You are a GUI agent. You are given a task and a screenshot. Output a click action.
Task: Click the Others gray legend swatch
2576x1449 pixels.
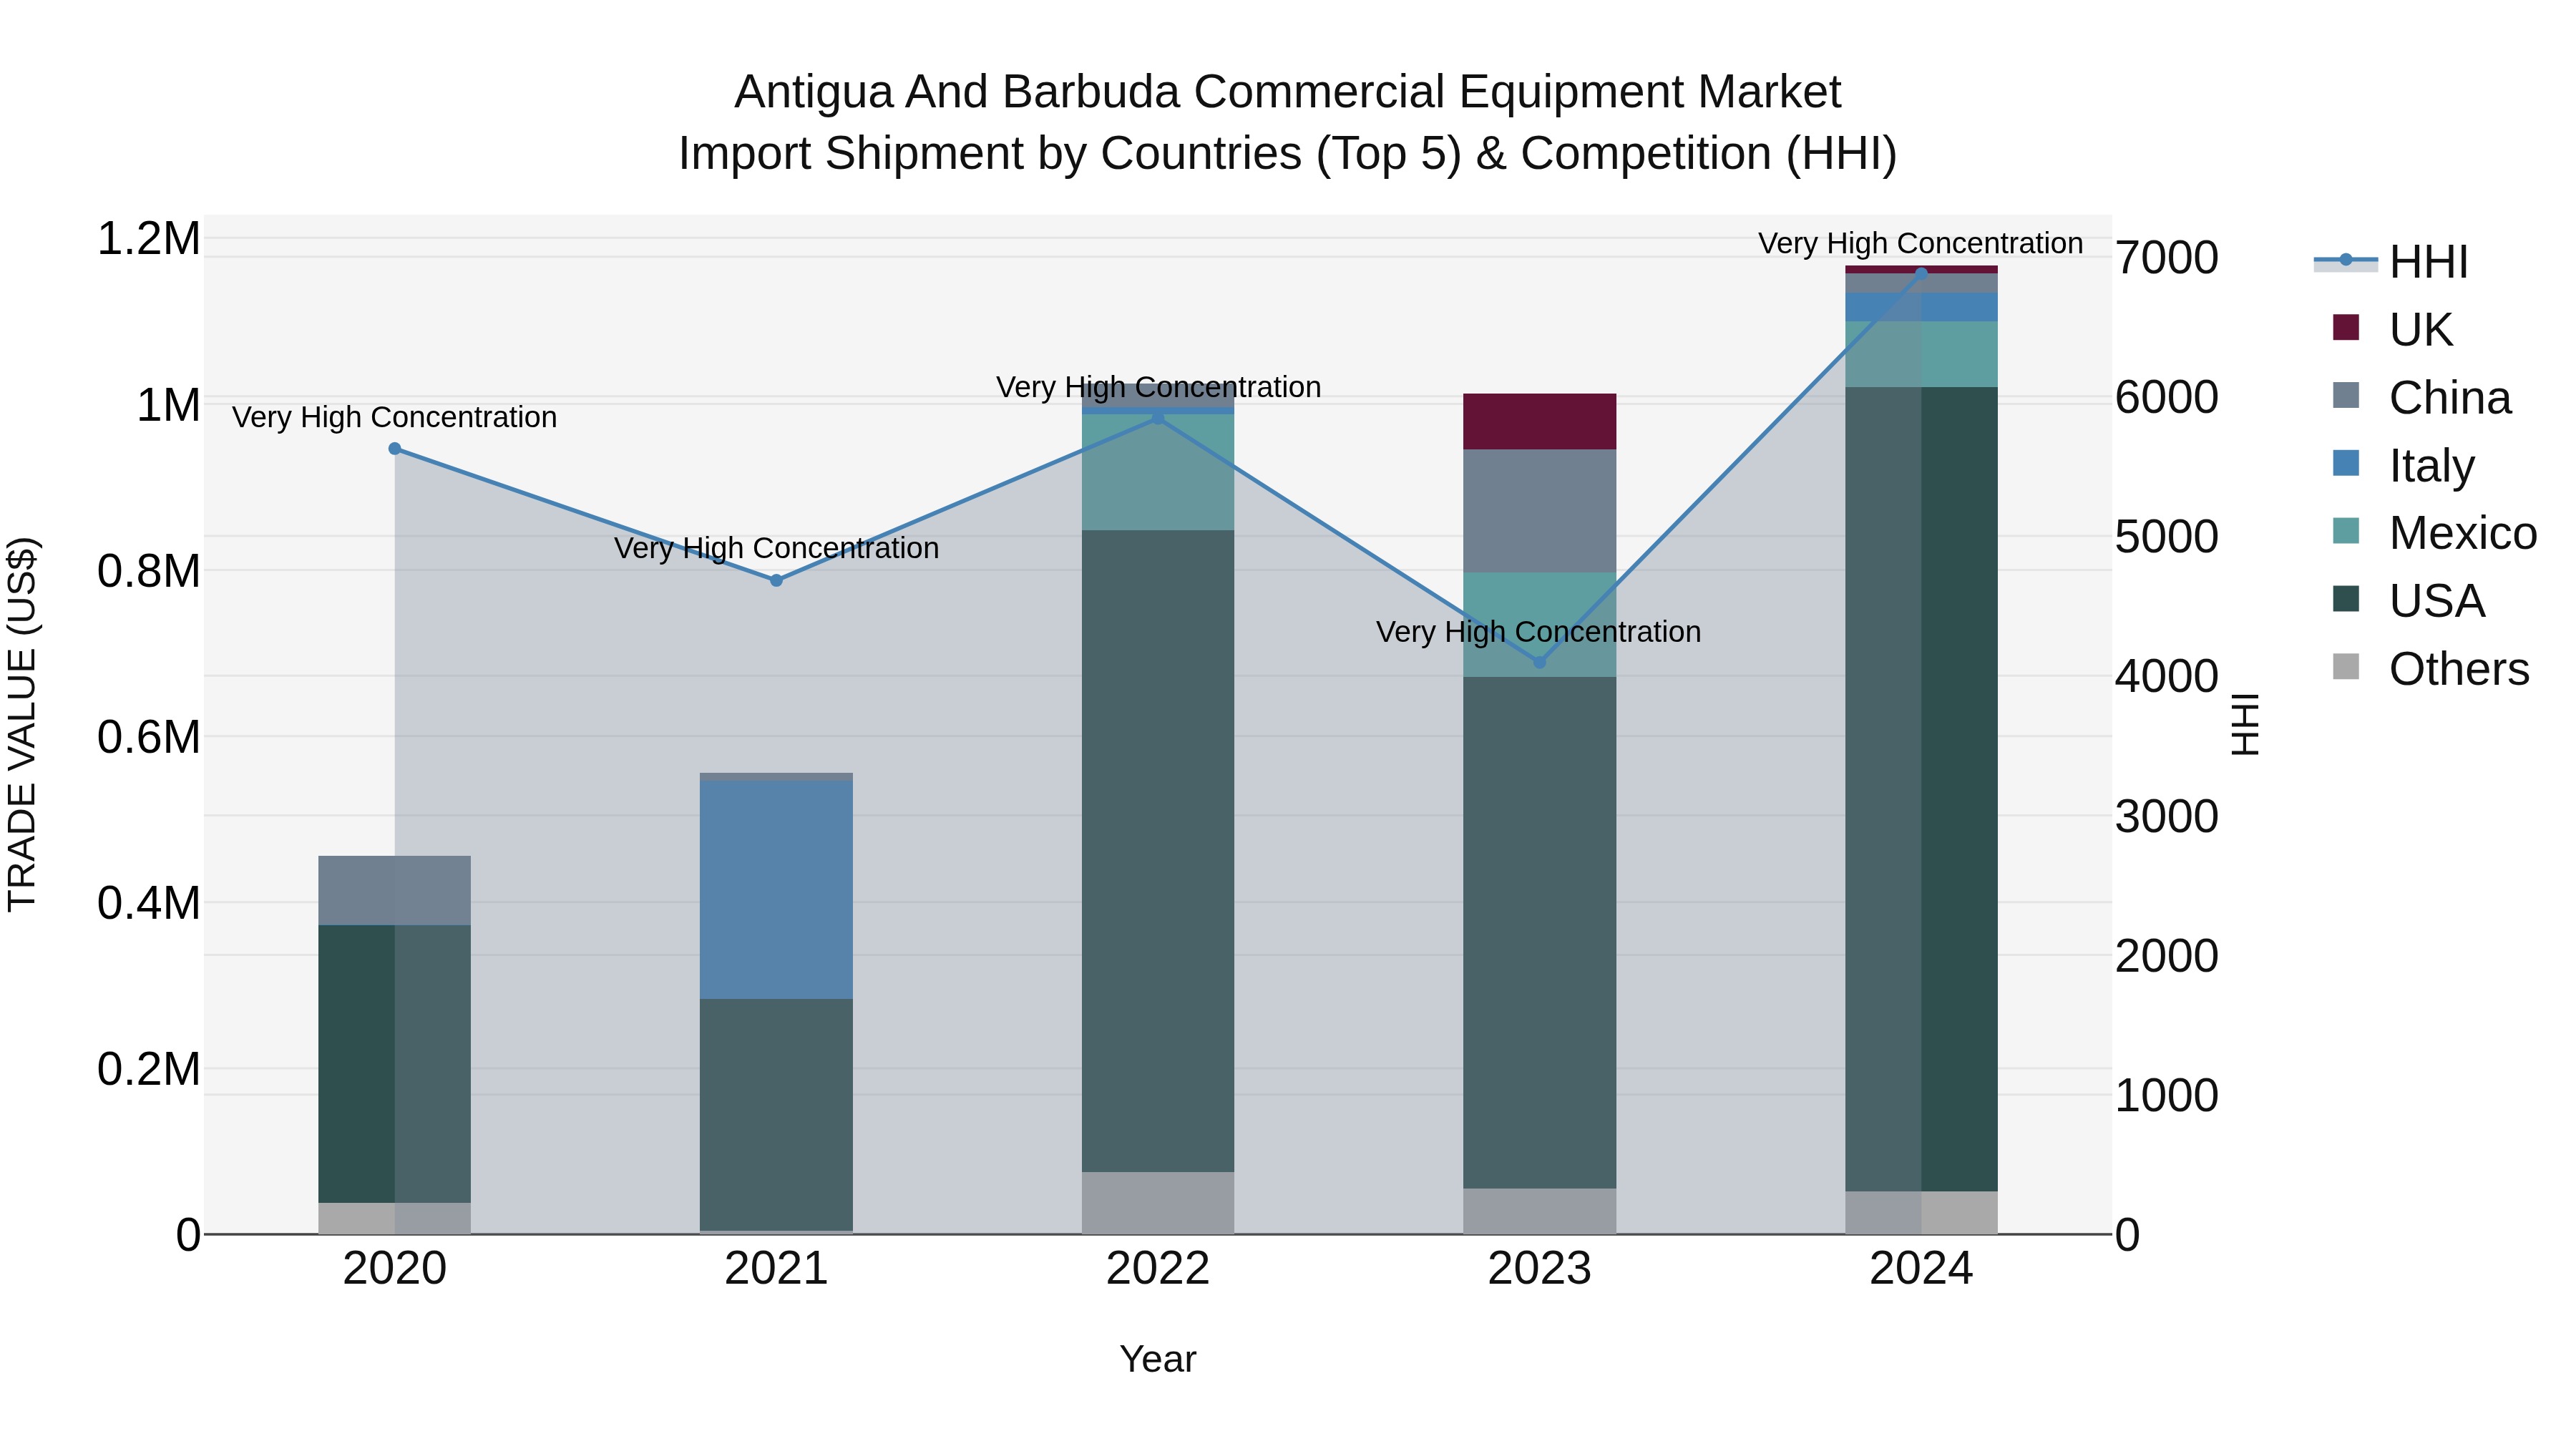[x=2345, y=667]
